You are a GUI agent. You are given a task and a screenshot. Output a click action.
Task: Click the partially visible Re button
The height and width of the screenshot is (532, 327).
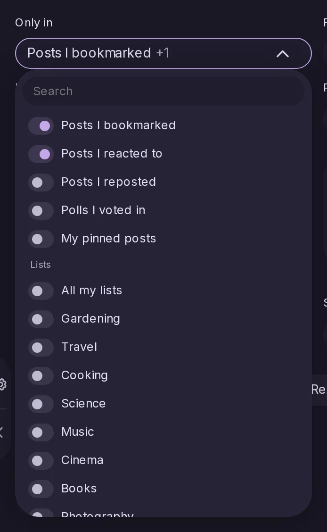(319, 390)
